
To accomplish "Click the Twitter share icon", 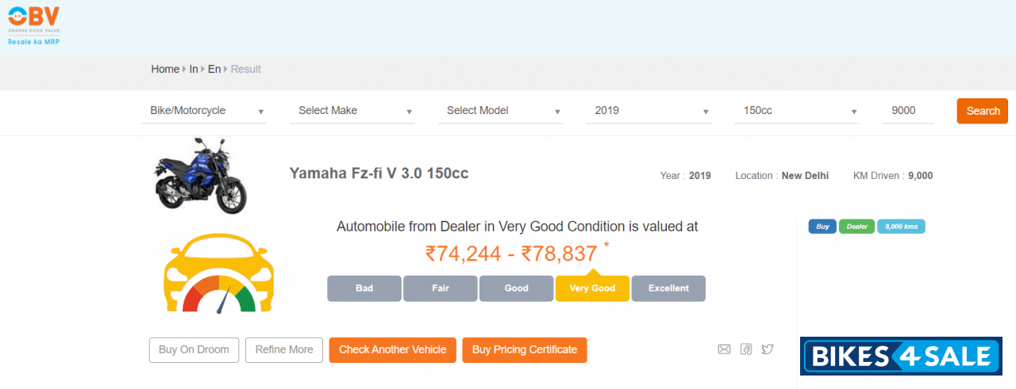I will [768, 349].
